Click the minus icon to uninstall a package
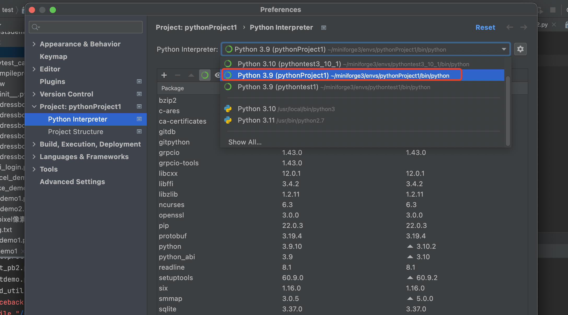Viewport: 568px width, 315px height. [x=177, y=75]
